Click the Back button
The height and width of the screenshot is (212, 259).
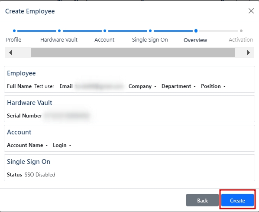(x=202, y=200)
